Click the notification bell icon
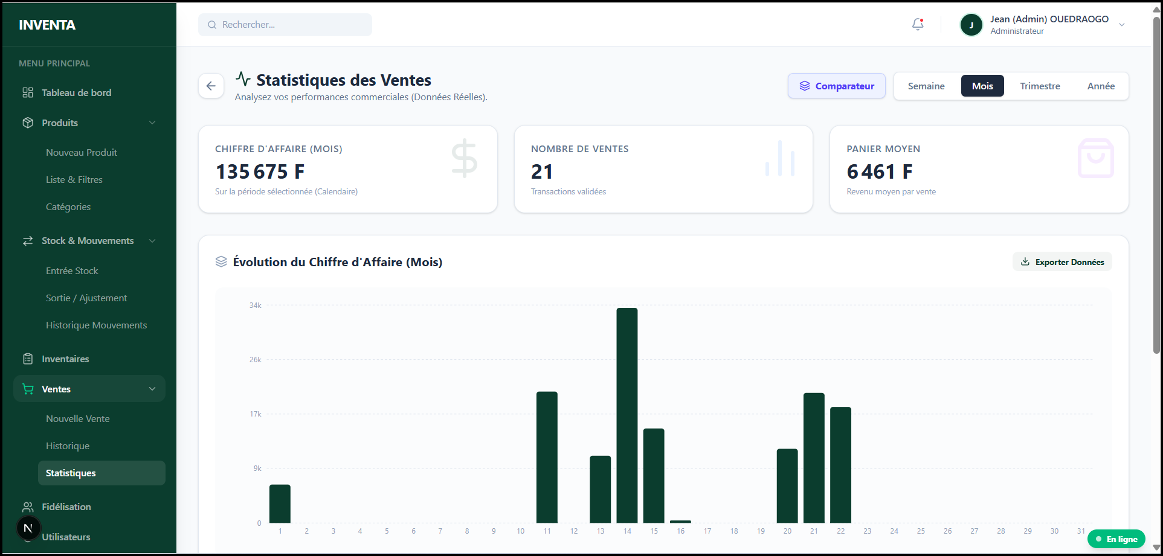Image resolution: width=1163 pixels, height=556 pixels. (x=917, y=25)
